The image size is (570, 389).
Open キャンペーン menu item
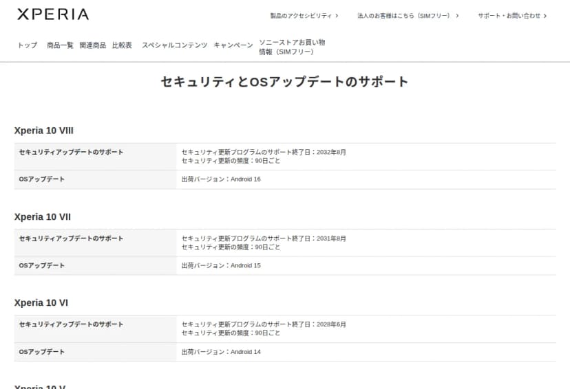(x=233, y=45)
